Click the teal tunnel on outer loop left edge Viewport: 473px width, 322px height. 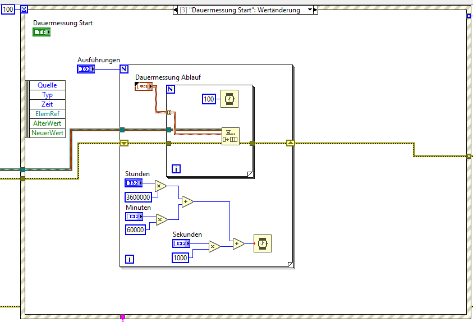click(x=122, y=130)
